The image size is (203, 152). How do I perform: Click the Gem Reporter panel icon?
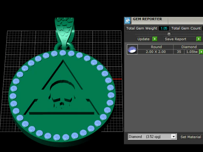(128, 21)
